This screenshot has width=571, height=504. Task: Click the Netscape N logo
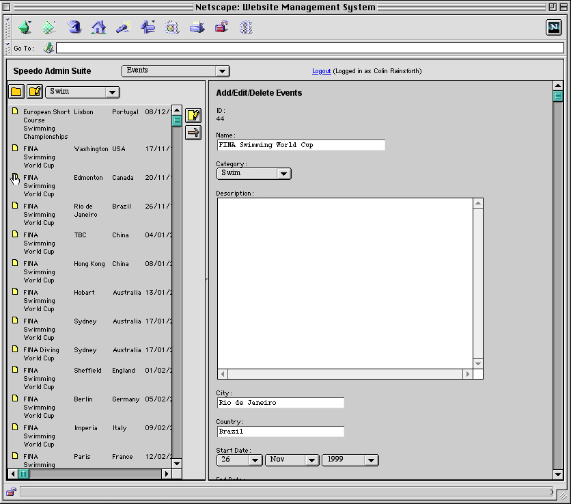coord(553,27)
